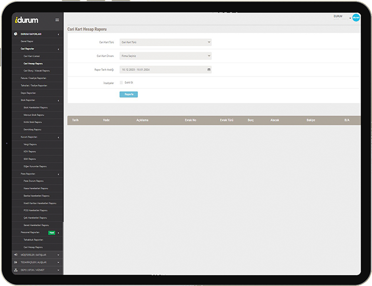Click the blue Raporla button
The image size is (372, 286).
point(128,94)
